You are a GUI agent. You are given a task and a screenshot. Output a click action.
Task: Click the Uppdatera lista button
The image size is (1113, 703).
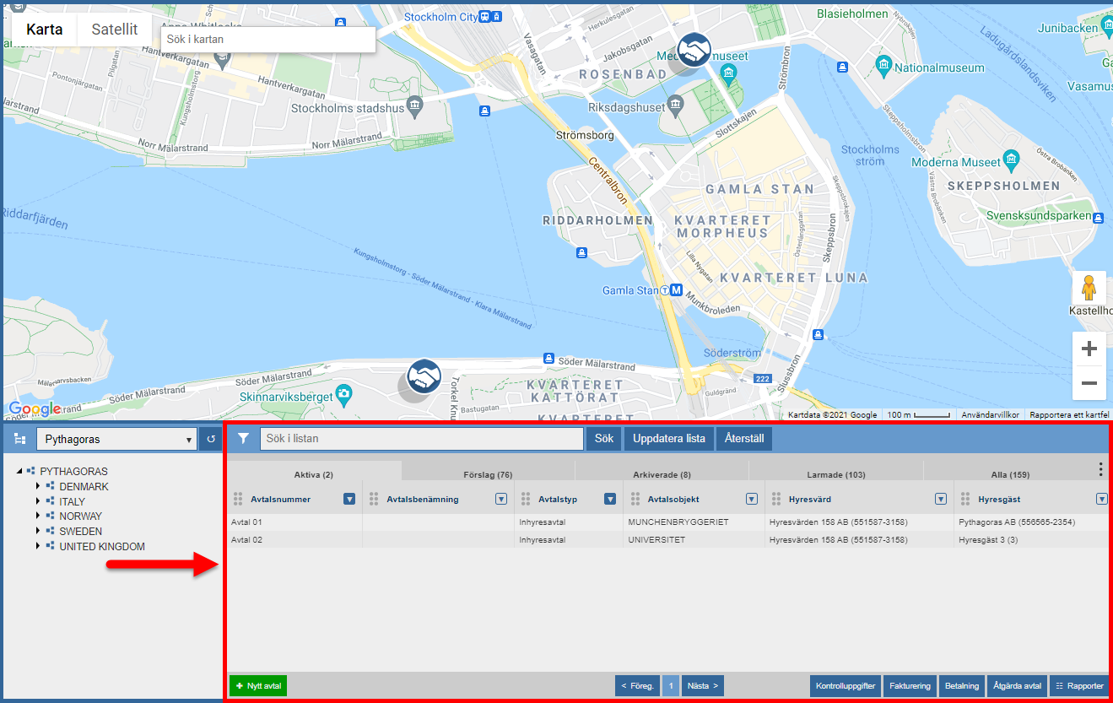[669, 439]
